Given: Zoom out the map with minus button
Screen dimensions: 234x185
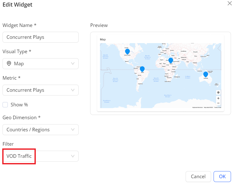Looking at the screenshot, I should click(218, 103).
